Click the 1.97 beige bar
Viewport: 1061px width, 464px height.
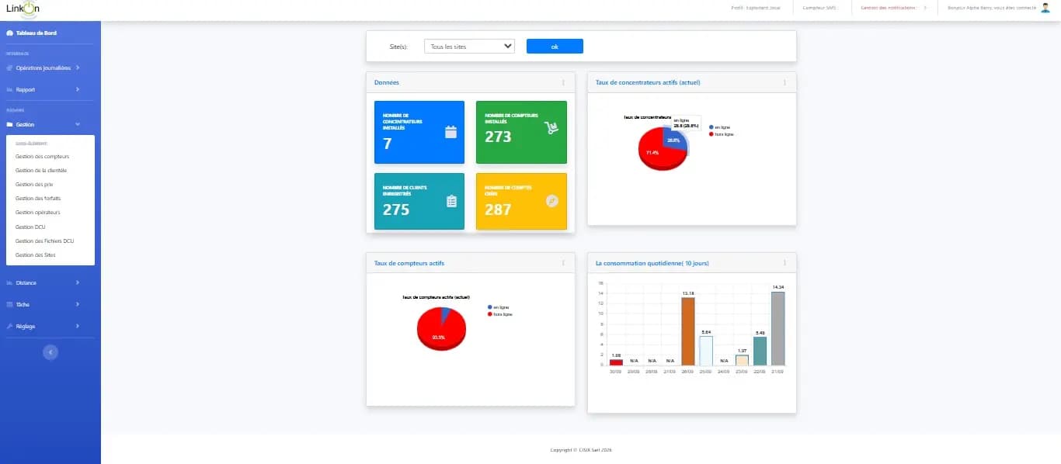742,360
